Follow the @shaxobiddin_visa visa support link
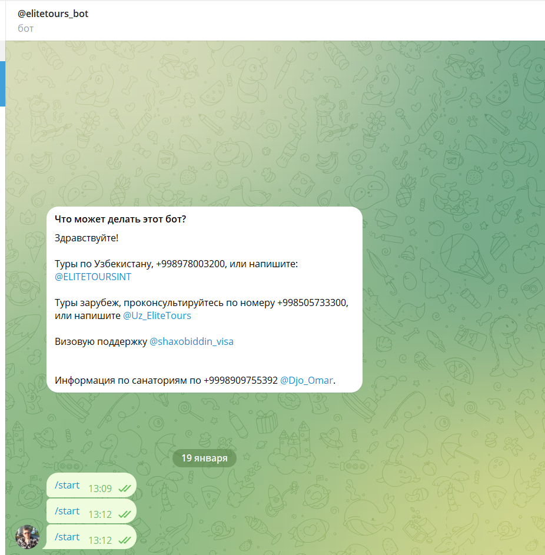Viewport: 545px width, 555px height. 191,341
